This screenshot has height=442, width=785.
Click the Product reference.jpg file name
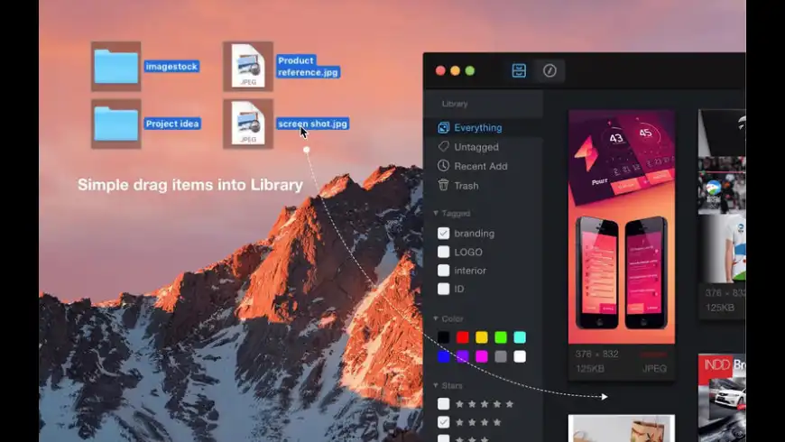point(308,66)
